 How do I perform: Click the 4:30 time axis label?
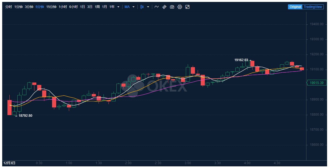[x=277, y=163]
